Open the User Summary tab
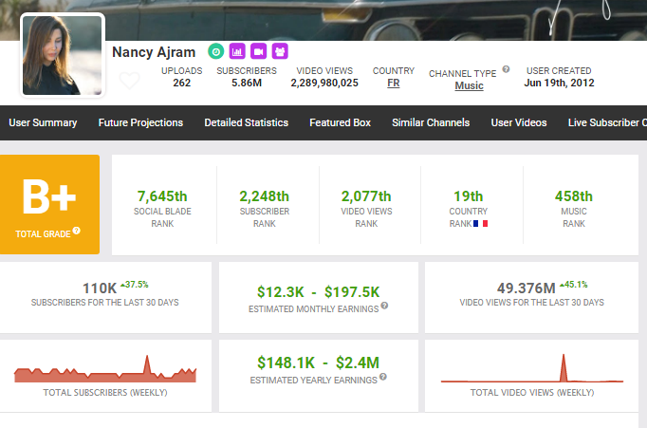 pyautogui.click(x=43, y=122)
